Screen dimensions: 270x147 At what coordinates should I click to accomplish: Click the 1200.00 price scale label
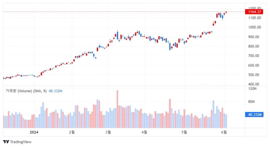[254, 8]
